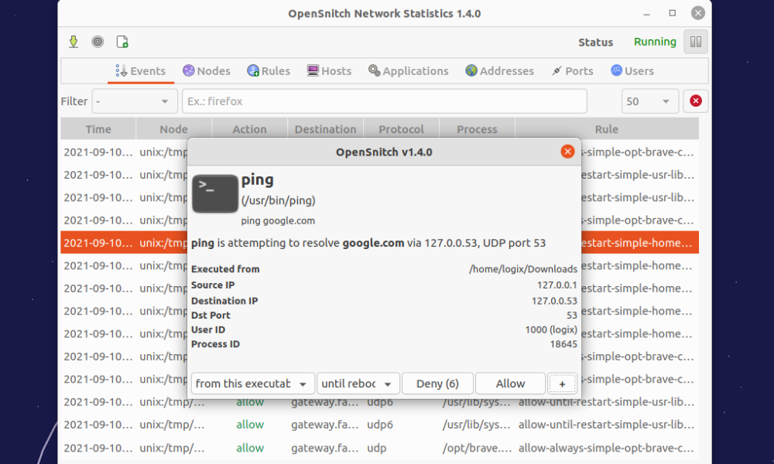This screenshot has width=774, height=464.
Task: Click the User ID value '1000 (logix)'
Action: click(x=551, y=330)
